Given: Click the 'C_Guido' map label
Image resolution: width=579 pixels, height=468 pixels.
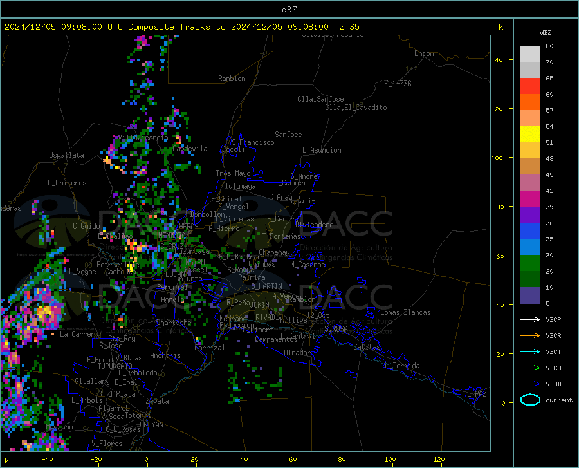Looking at the screenshot, I should (x=86, y=226).
